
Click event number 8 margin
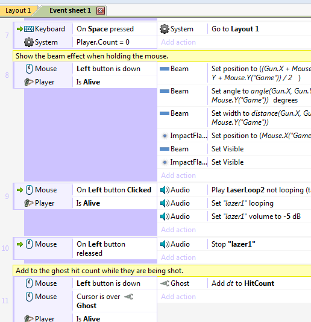click(7, 75)
